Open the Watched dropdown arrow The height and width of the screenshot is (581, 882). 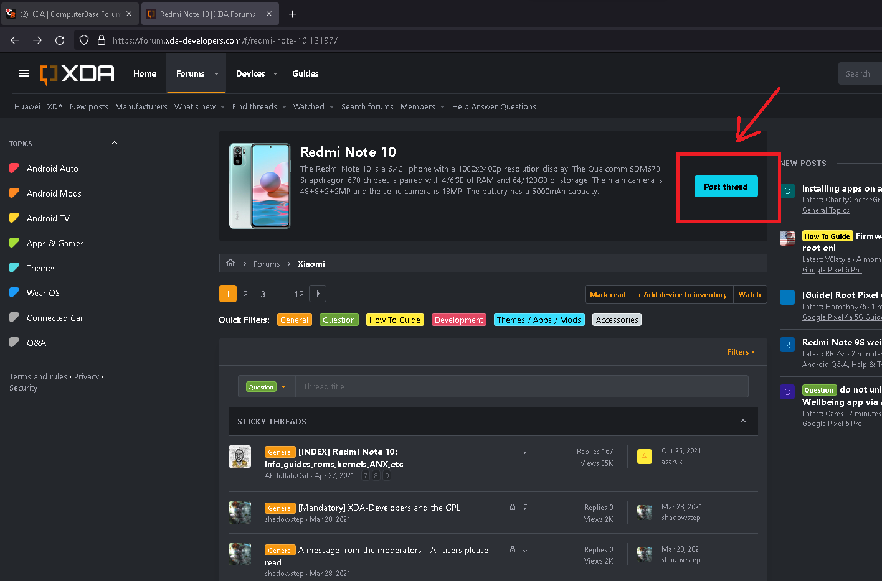(331, 107)
